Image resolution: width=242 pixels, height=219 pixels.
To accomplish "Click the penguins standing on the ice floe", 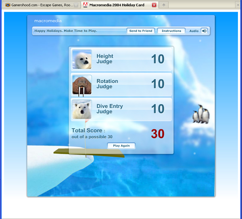I will point(200,114).
